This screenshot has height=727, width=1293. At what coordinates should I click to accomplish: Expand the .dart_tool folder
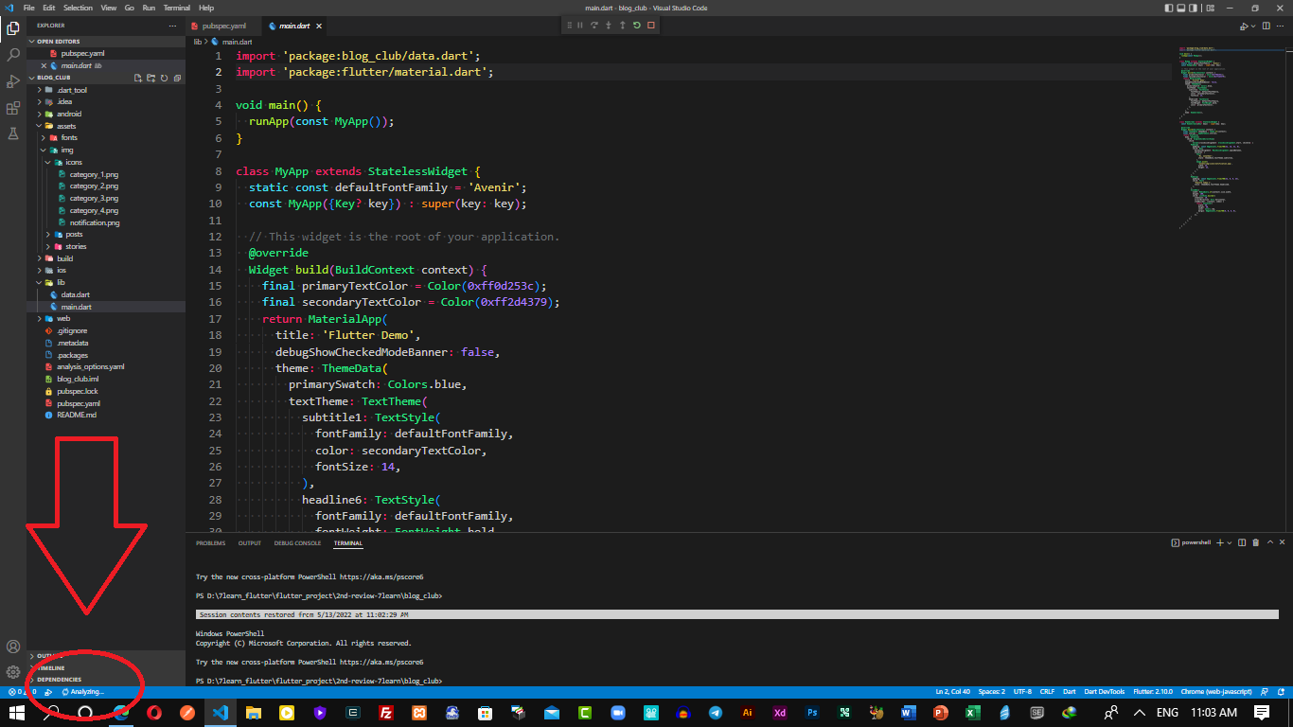pos(72,90)
